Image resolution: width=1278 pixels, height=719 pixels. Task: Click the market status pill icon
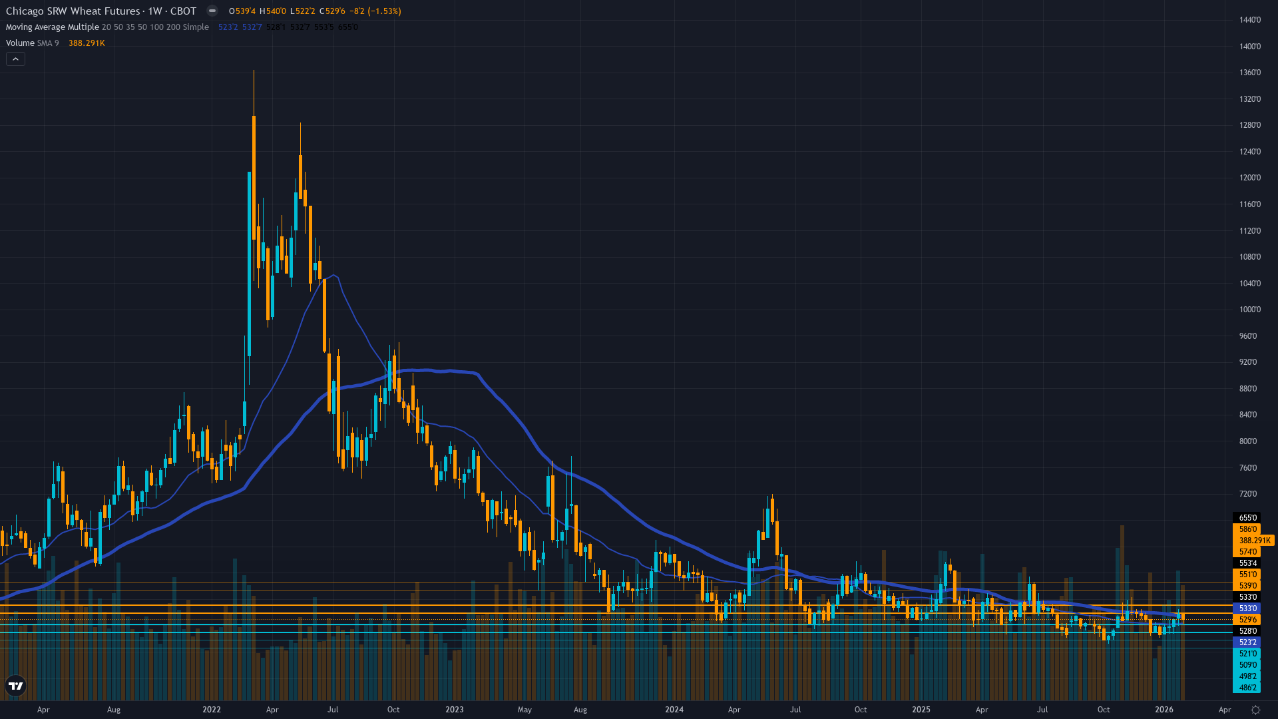212,11
